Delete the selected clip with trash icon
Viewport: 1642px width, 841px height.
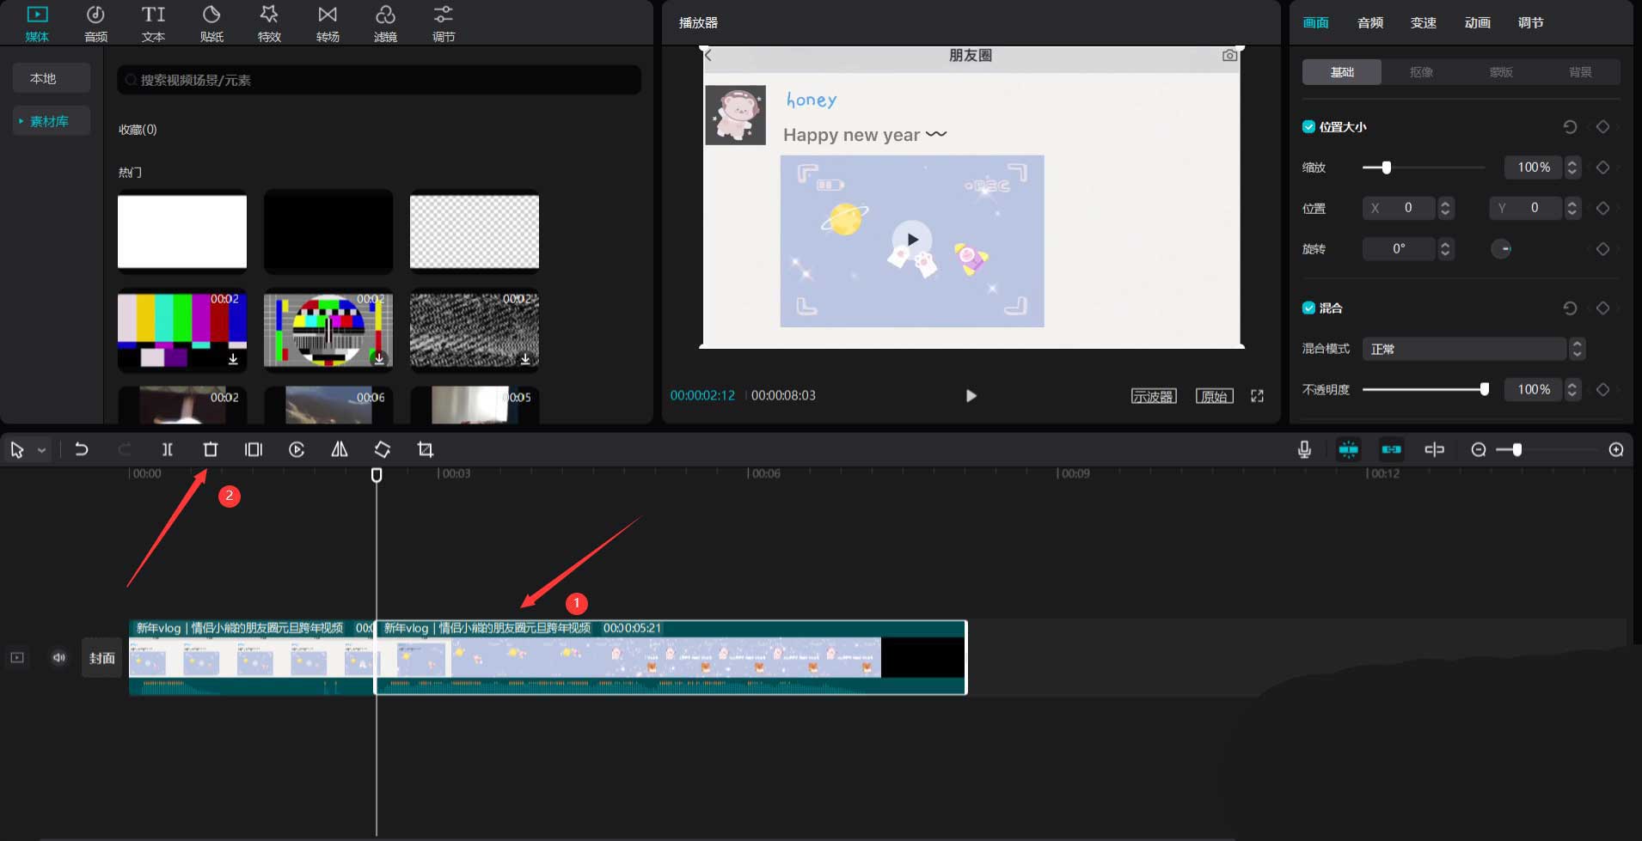click(x=211, y=449)
